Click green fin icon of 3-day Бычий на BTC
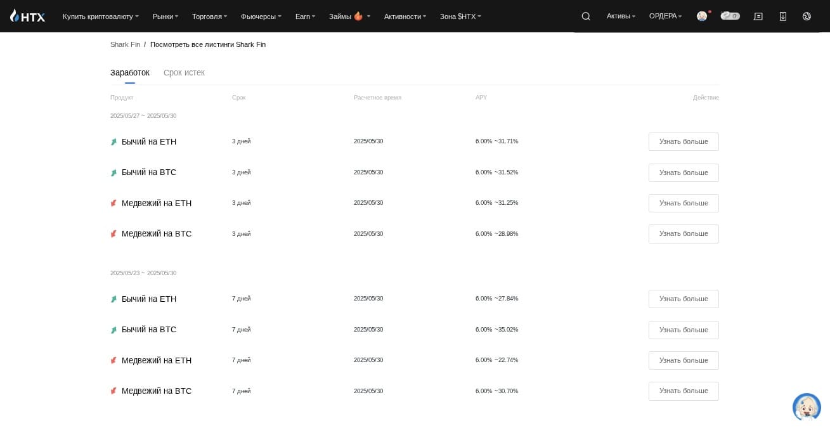This screenshot has width=830, height=428. click(114, 172)
